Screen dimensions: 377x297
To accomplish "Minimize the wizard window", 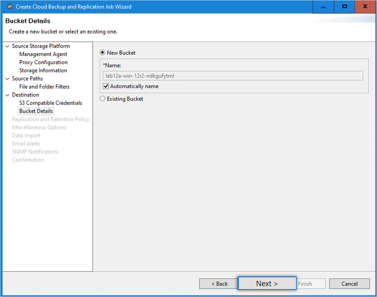I will click(x=323, y=7).
